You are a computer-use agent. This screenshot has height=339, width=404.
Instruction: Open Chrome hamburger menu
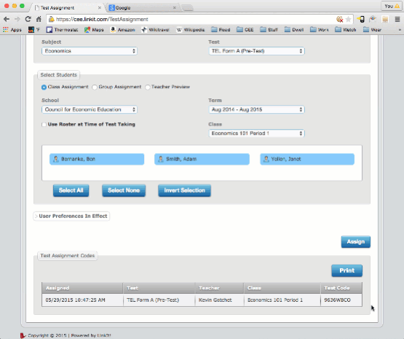(397, 19)
